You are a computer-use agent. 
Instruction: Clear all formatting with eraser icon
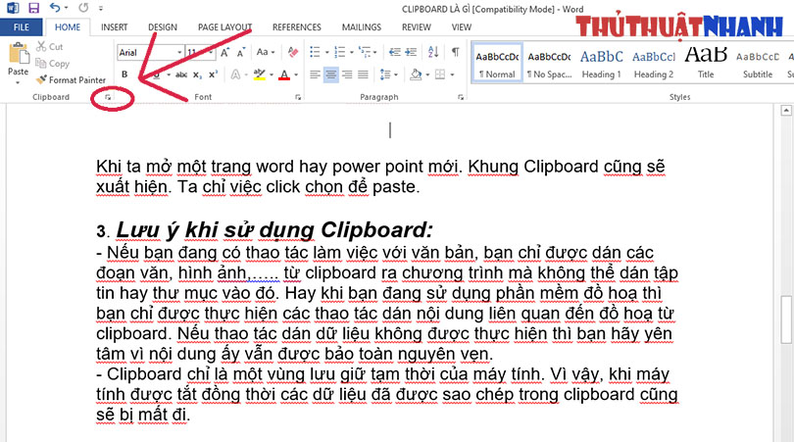[293, 52]
